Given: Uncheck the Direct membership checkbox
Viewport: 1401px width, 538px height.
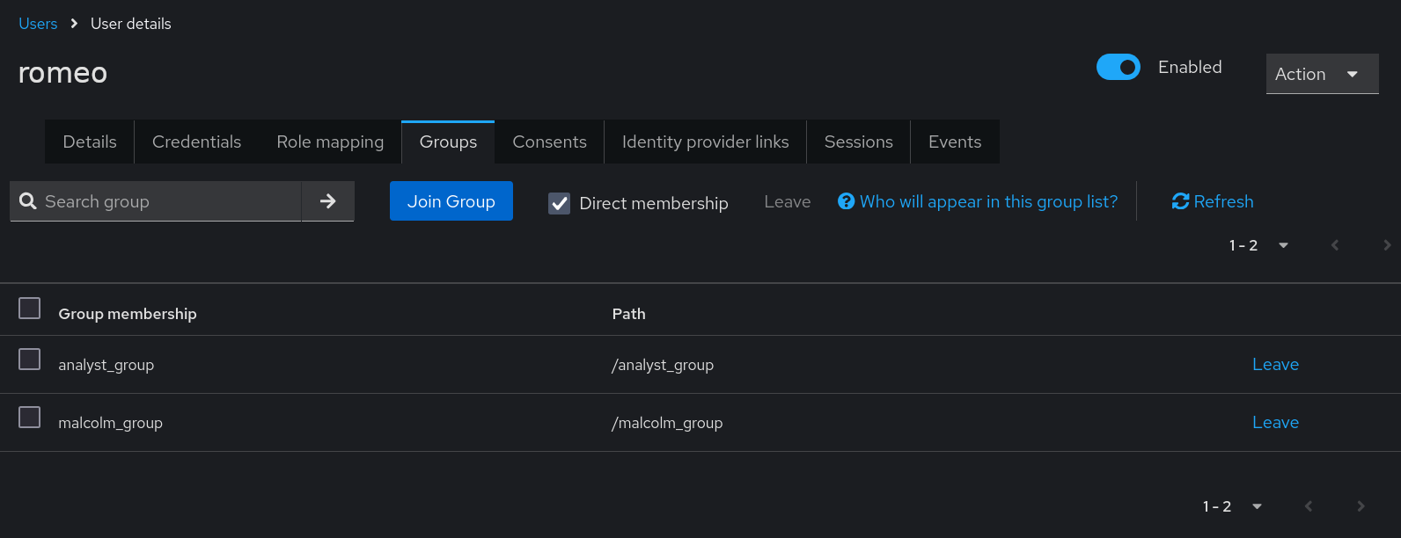Looking at the screenshot, I should (559, 203).
